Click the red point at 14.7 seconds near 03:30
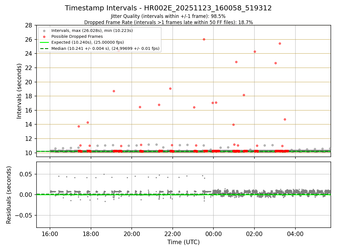The image size is (337, 252). coord(285,119)
